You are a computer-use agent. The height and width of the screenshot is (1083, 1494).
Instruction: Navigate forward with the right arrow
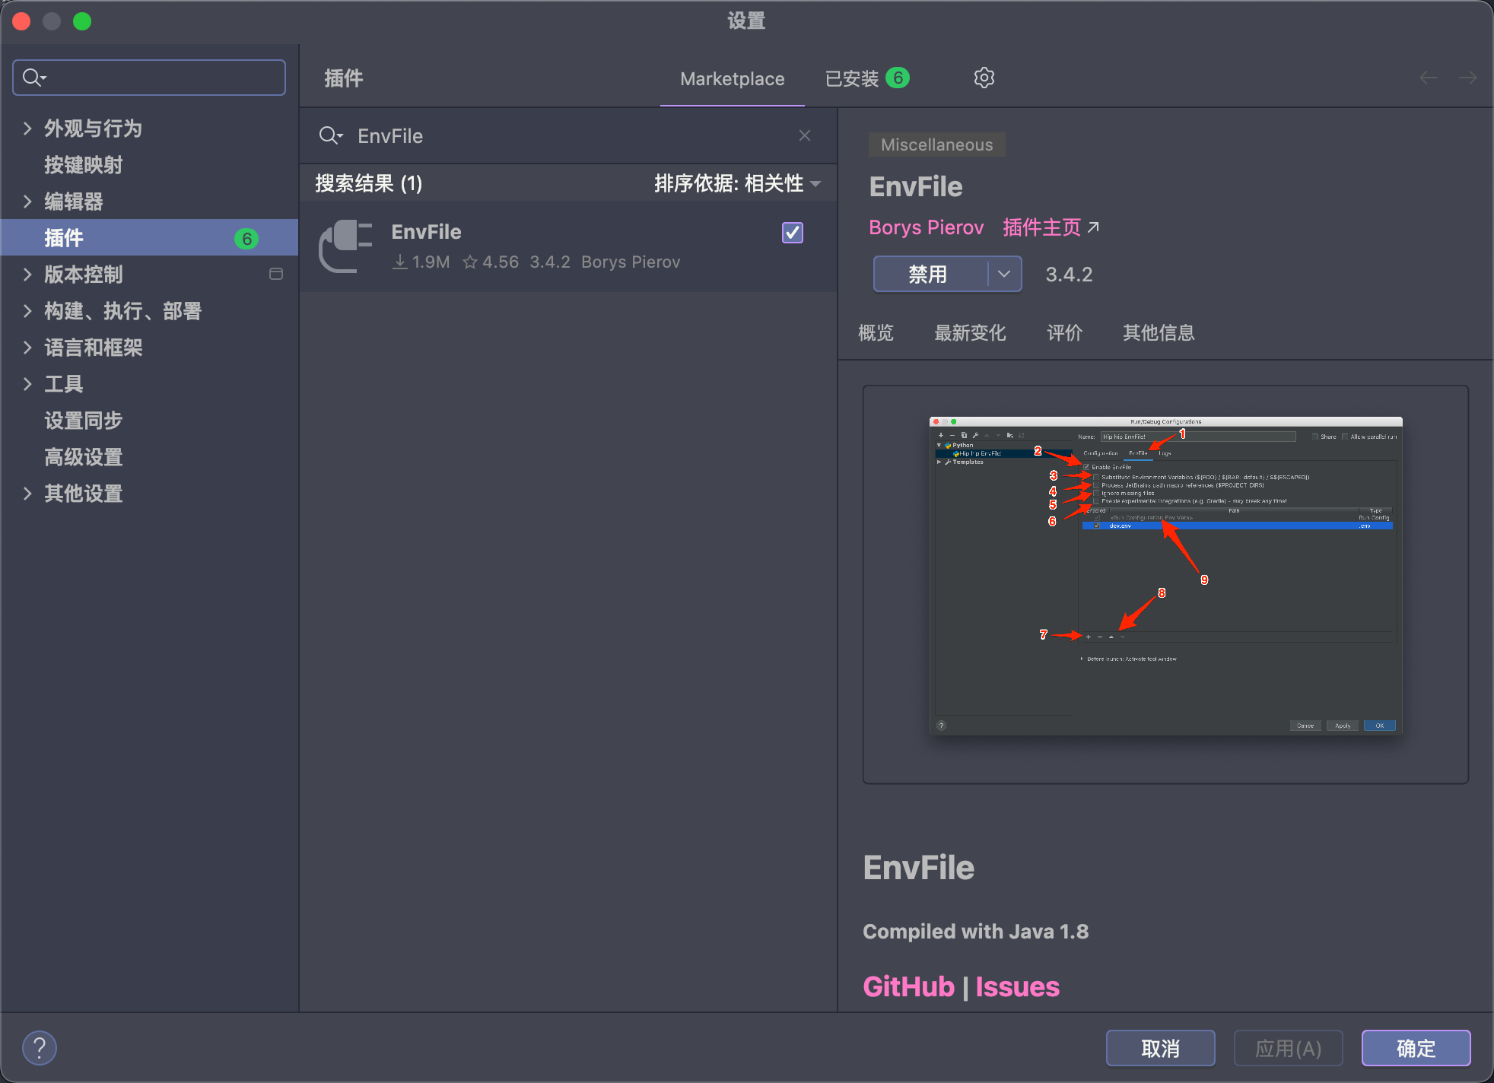(1468, 78)
